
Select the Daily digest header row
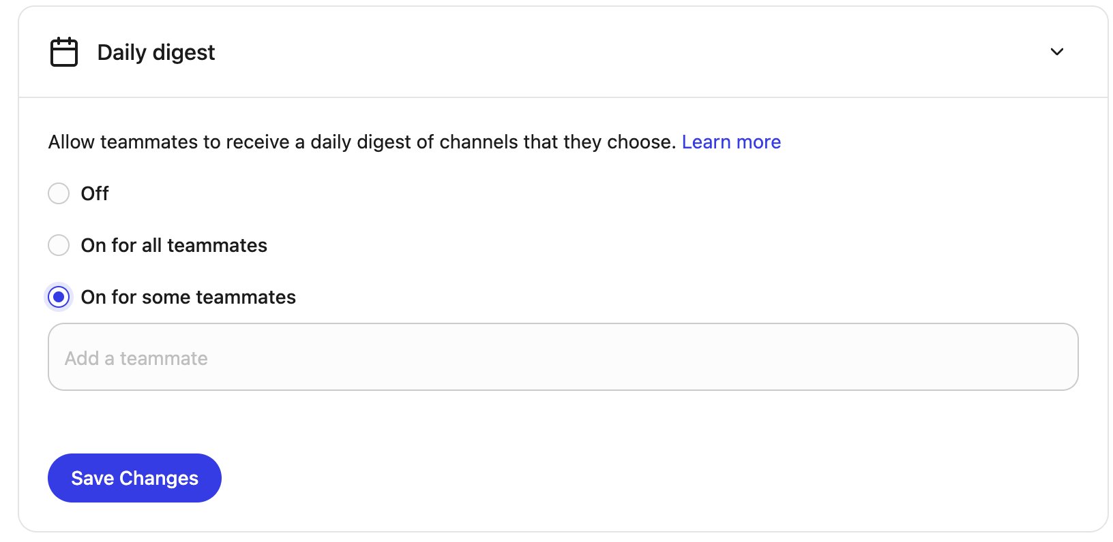(x=546, y=51)
